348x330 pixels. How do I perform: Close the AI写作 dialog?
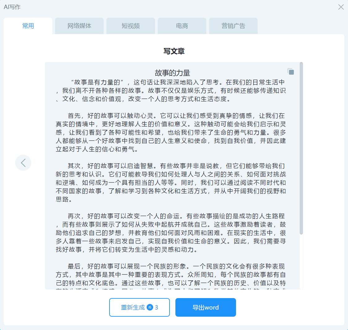[341, 7]
